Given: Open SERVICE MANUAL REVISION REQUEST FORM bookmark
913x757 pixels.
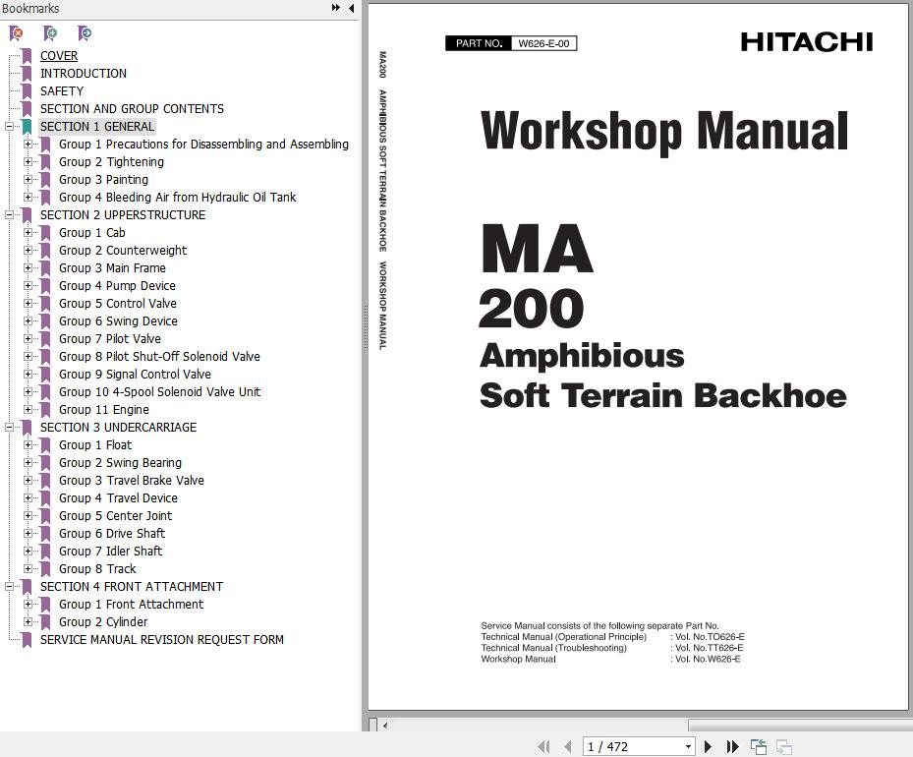Looking at the screenshot, I should (x=162, y=639).
